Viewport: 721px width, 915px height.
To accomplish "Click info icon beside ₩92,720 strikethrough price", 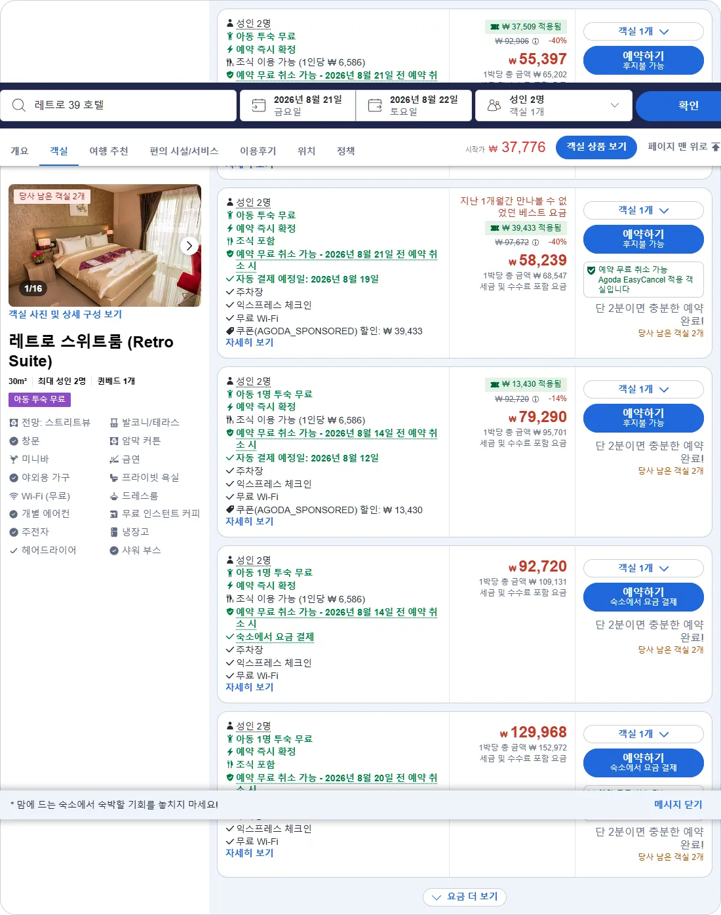I will tap(536, 399).
